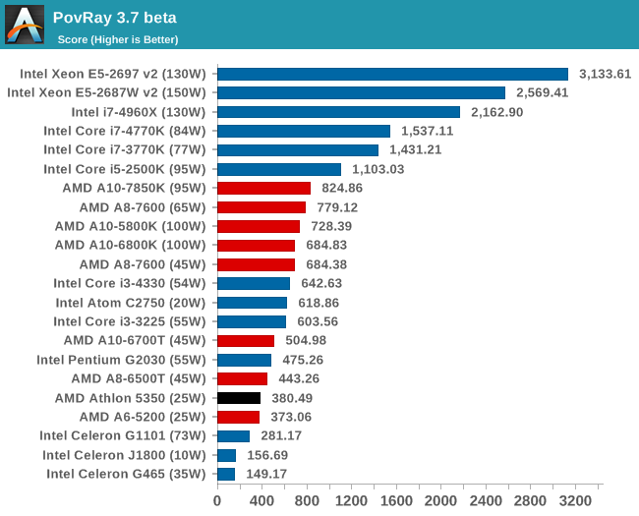Select the Intel Core i3-3225 (55W) label
Viewport: 639px width, 516px height.
(x=130, y=321)
